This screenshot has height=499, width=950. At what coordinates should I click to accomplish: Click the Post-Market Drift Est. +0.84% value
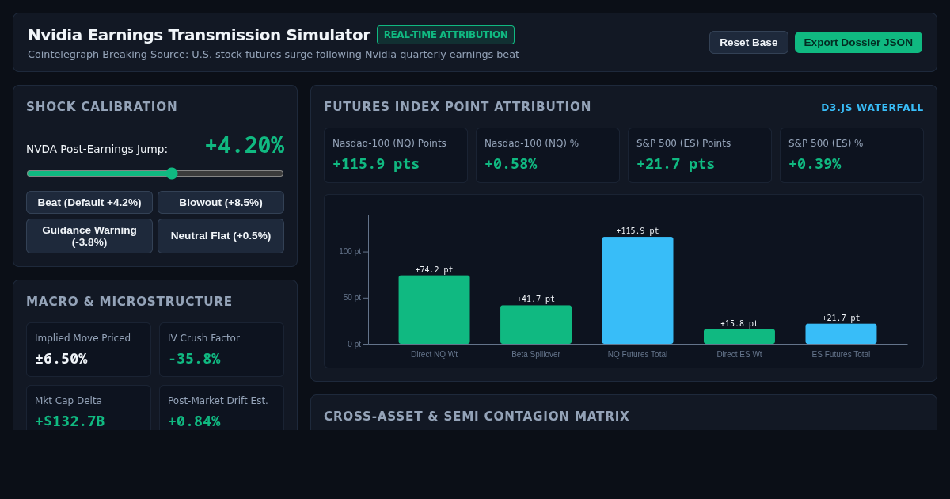tap(194, 421)
